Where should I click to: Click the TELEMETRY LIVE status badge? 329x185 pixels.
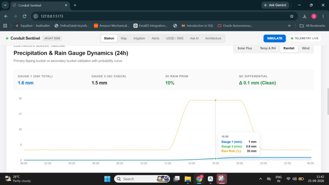[x=305, y=38]
